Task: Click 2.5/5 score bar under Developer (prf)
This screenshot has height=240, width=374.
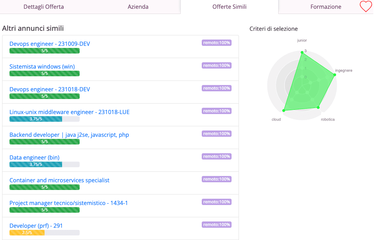Action: click(44, 233)
